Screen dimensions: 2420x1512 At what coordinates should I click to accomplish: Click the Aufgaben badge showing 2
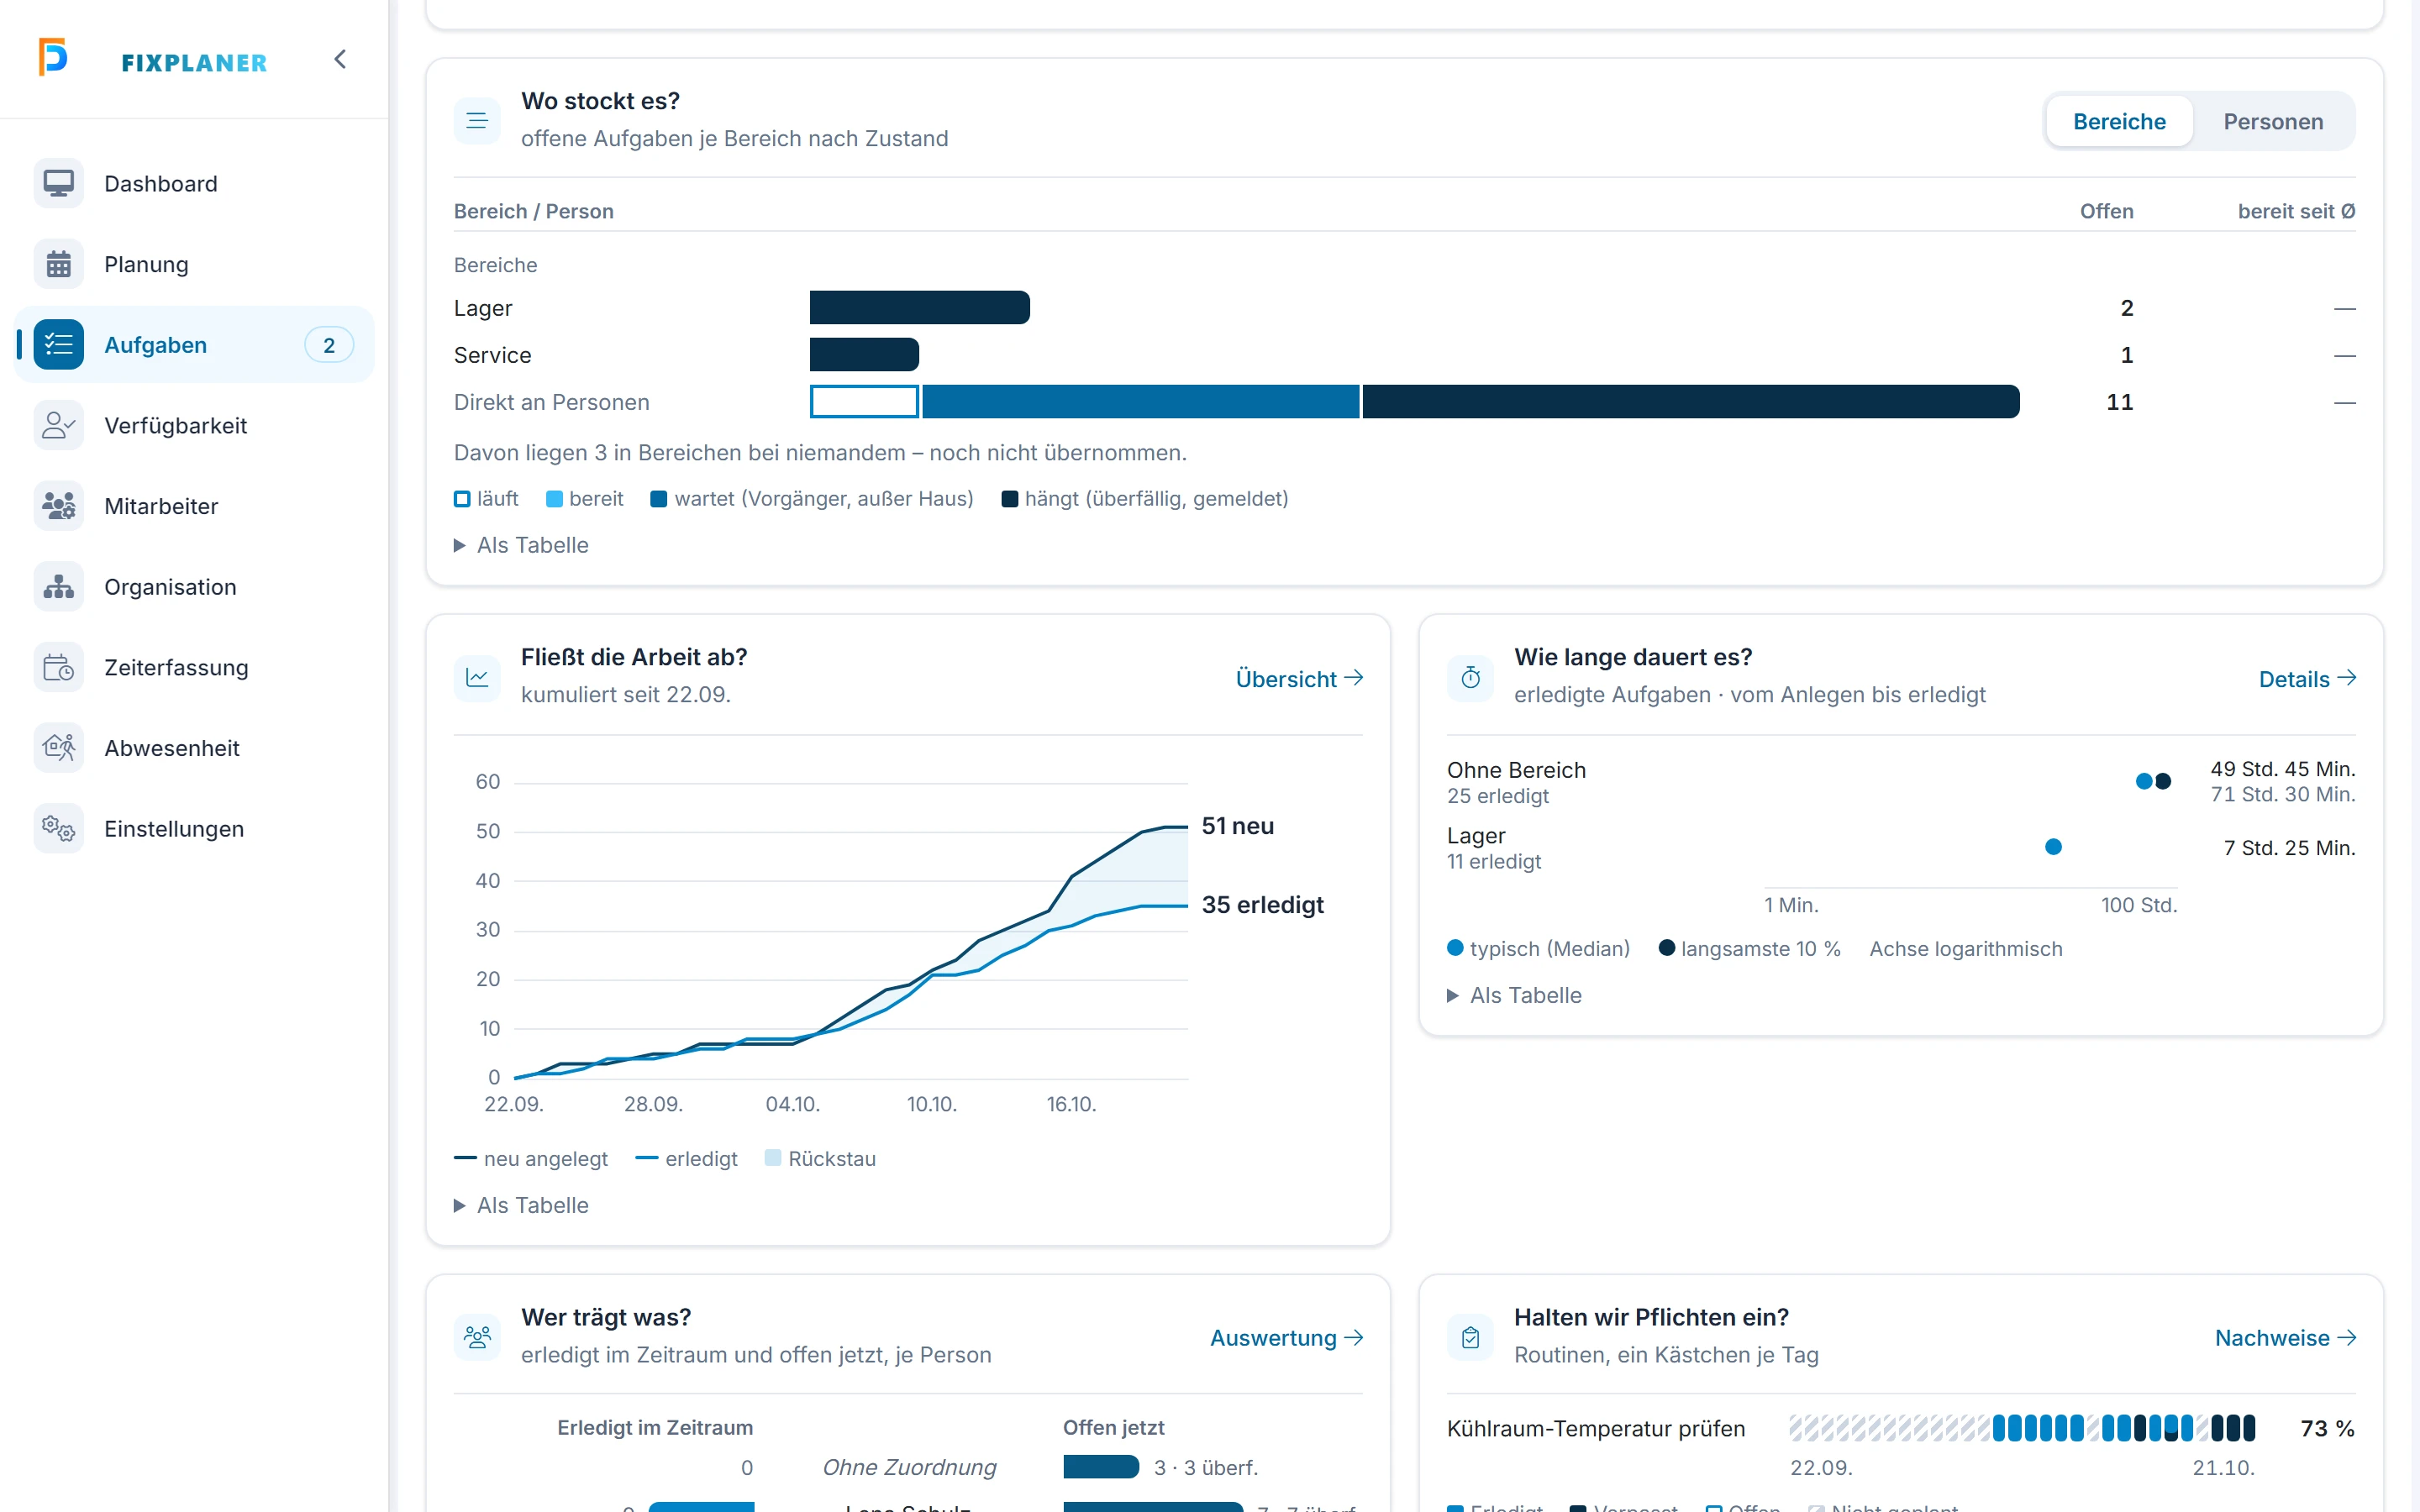[328, 345]
